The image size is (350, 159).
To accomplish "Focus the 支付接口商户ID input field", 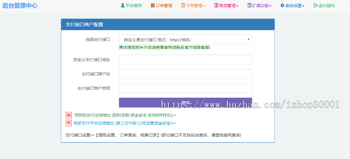I will [185, 74].
